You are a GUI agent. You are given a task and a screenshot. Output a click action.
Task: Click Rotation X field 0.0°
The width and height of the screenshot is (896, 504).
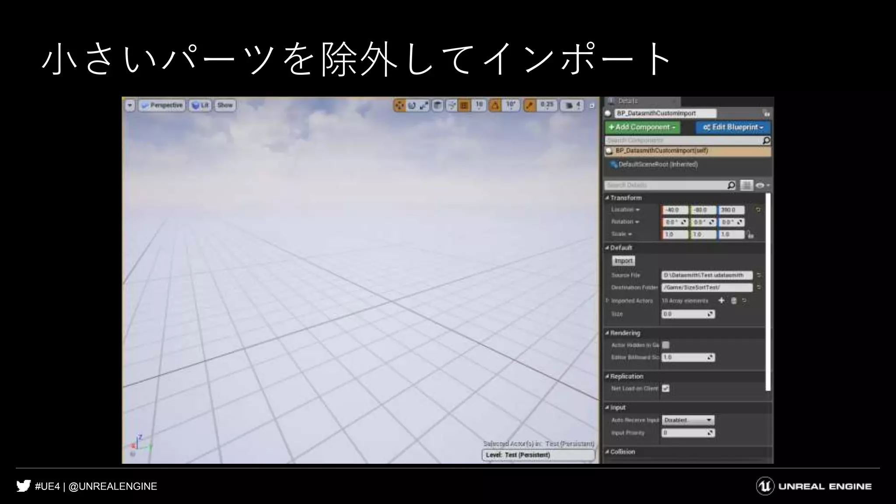point(675,222)
